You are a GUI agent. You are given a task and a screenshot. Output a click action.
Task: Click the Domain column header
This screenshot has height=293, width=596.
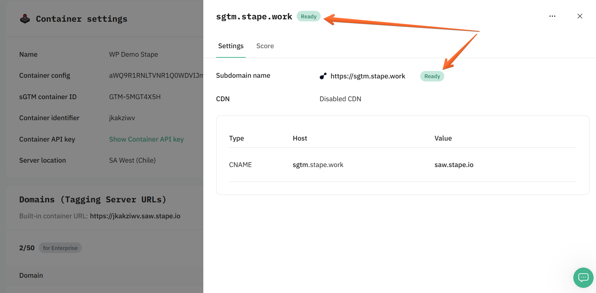(31, 275)
